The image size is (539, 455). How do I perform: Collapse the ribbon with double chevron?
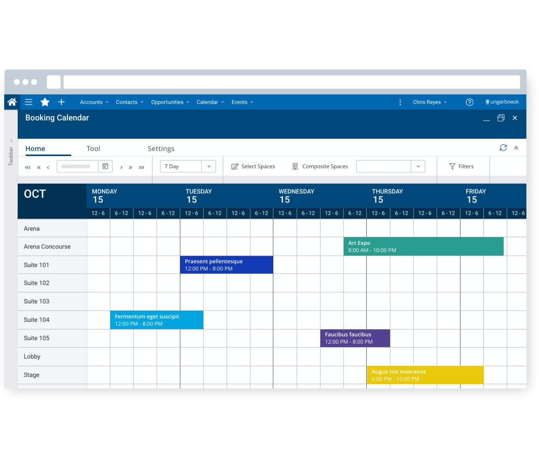[516, 148]
